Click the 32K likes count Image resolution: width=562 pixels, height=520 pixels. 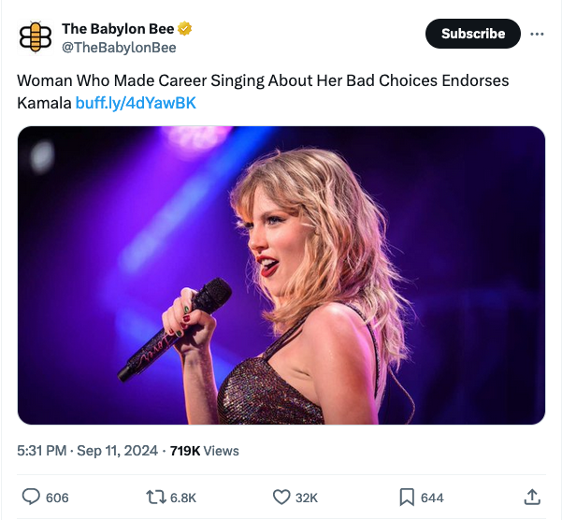[x=307, y=498]
